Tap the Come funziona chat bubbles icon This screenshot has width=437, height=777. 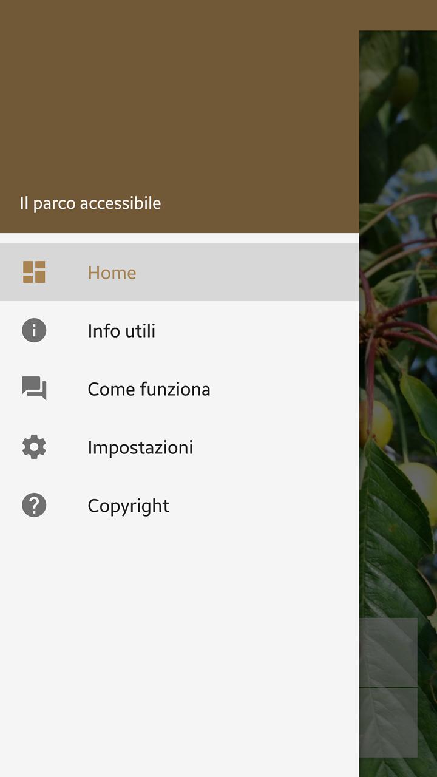pyautogui.click(x=34, y=388)
